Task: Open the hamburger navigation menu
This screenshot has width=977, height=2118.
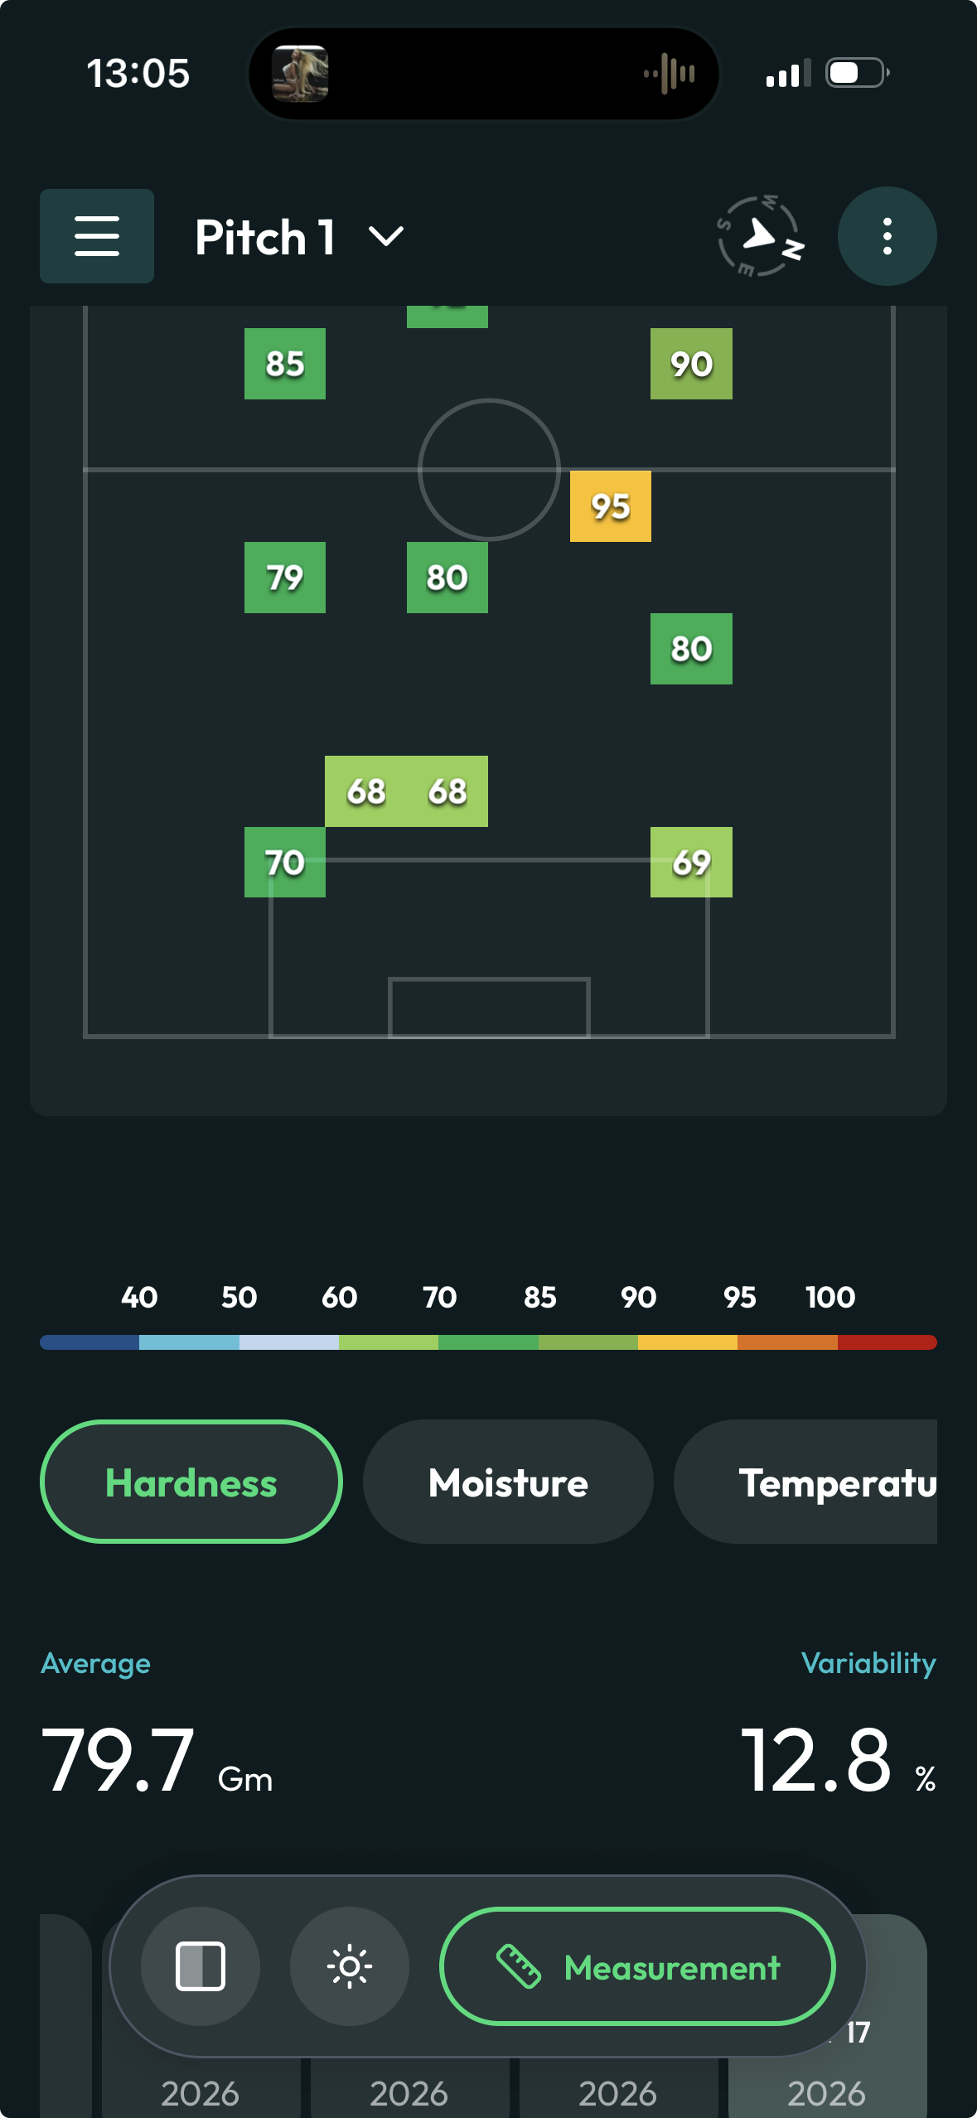Action: pos(96,236)
